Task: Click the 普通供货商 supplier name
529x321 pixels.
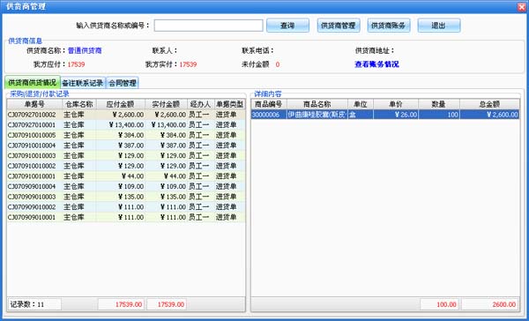Action: pos(85,50)
